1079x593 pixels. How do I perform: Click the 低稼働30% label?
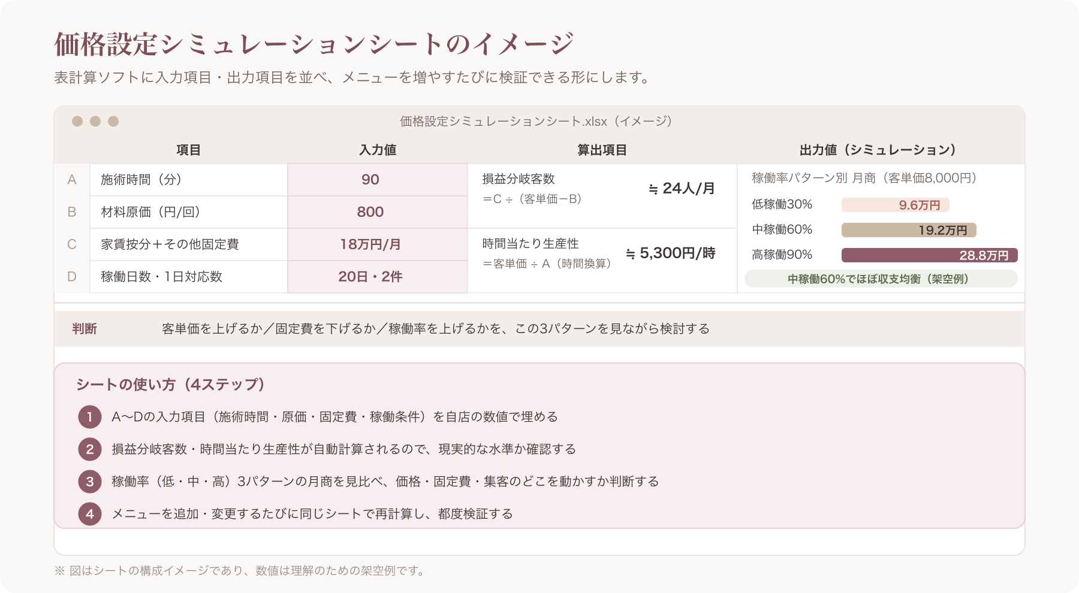tap(782, 204)
